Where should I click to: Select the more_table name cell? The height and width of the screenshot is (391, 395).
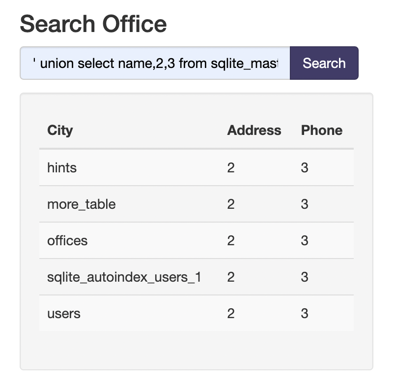(82, 204)
